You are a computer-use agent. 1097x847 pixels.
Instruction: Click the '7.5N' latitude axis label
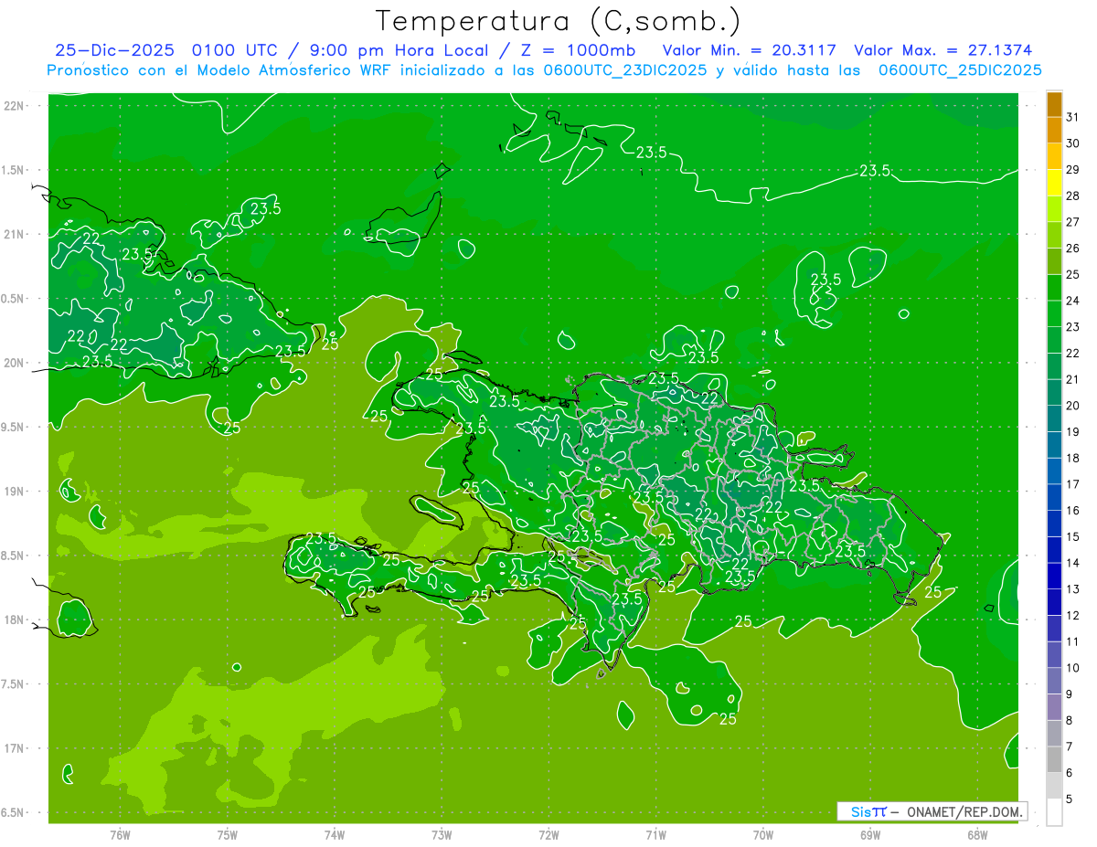(x=14, y=684)
